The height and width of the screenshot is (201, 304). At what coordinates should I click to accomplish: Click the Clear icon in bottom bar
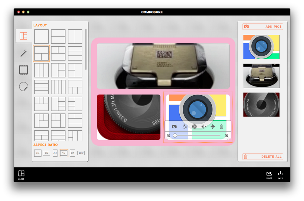pos(21,175)
